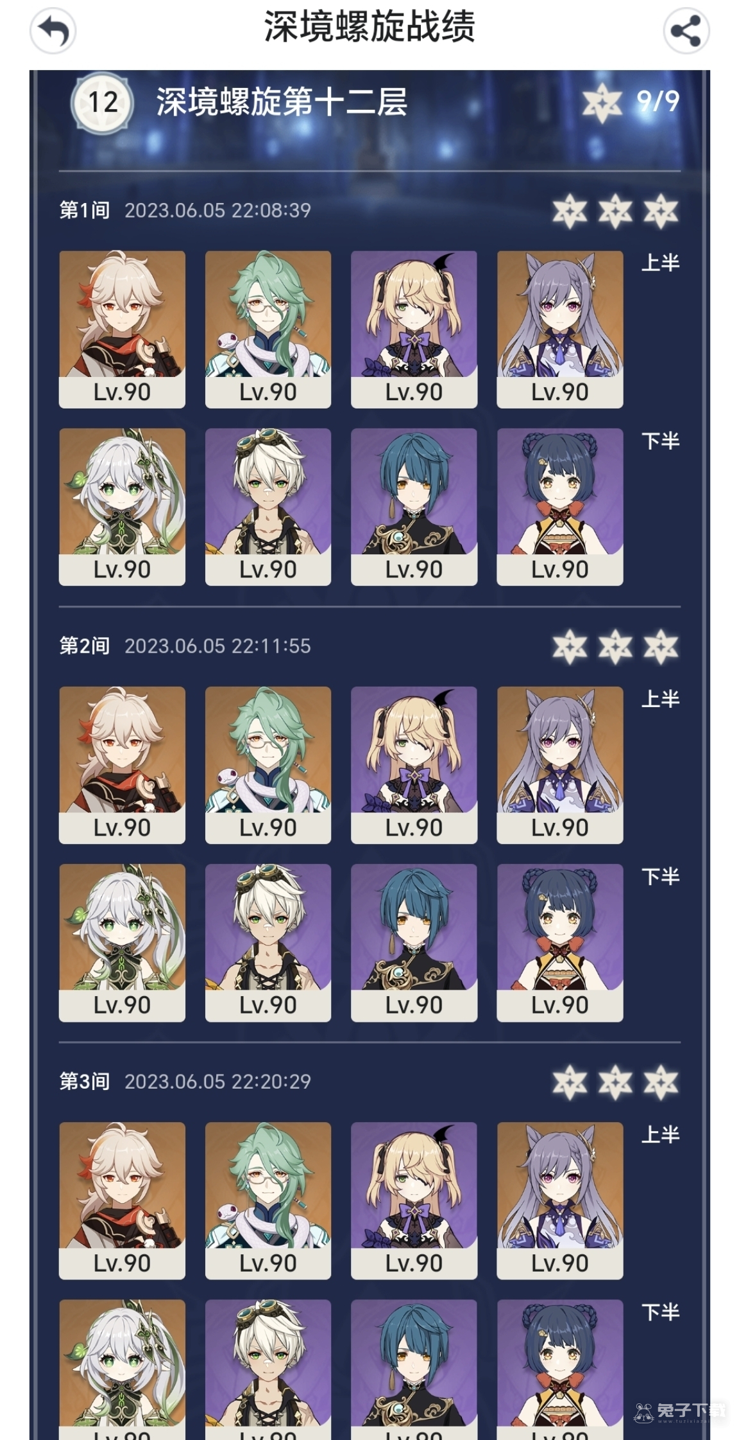Viewport: 739px width, 1440px height.
Task: Select Kazuha portrait in chamber 1 first half
Action: pos(122,329)
